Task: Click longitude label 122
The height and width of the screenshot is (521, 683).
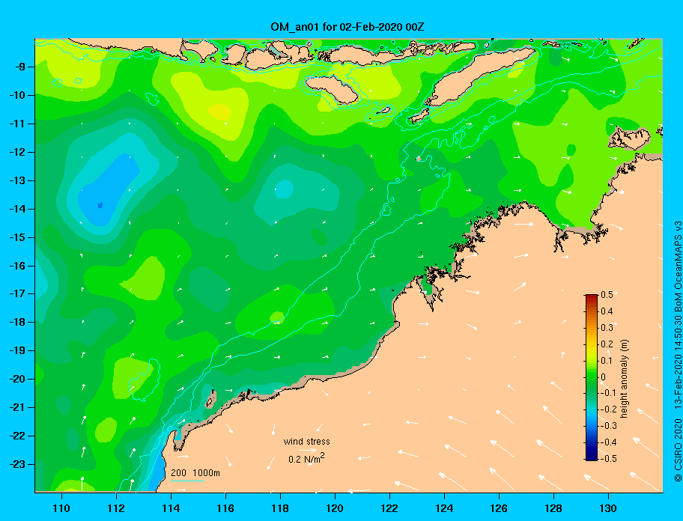Action: tap(389, 508)
